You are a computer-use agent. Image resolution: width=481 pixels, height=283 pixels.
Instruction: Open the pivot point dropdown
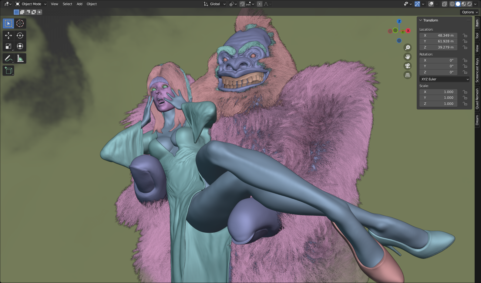233,4
